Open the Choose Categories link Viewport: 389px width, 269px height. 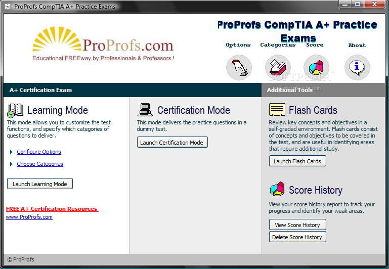pyautogui.click(x=40, y=164)
